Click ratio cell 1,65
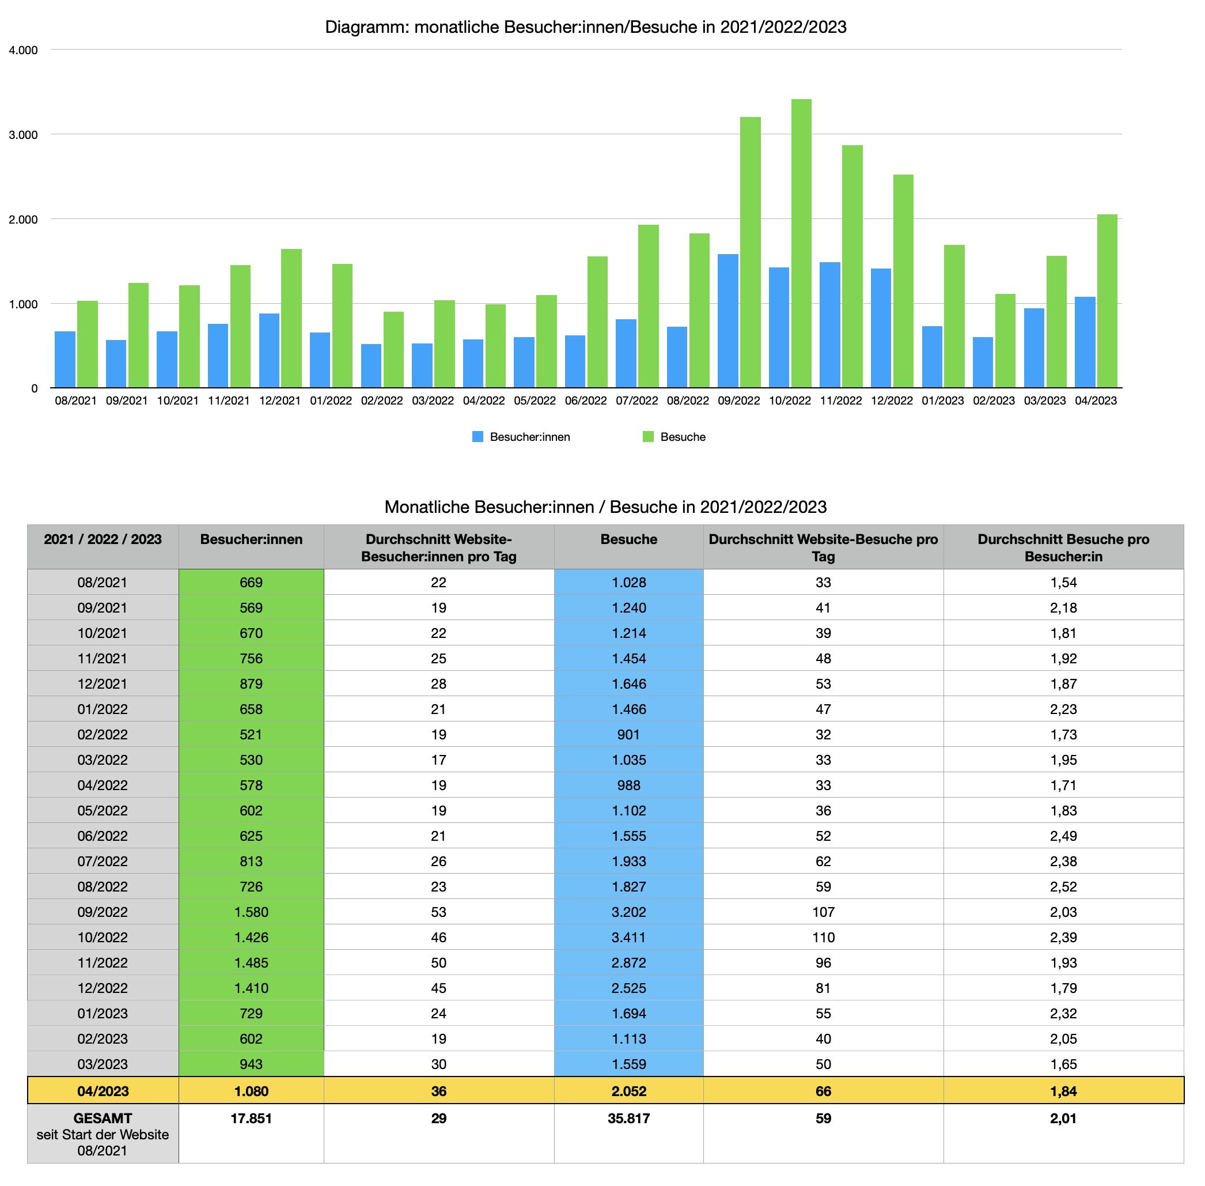The width and height of the screenshot is (1205, 1186). click(x=1064, y=1064)
